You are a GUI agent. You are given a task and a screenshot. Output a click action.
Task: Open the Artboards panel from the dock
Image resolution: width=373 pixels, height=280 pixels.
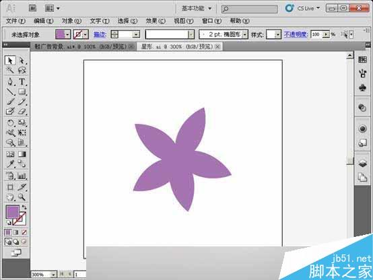[x=362, y=178]
